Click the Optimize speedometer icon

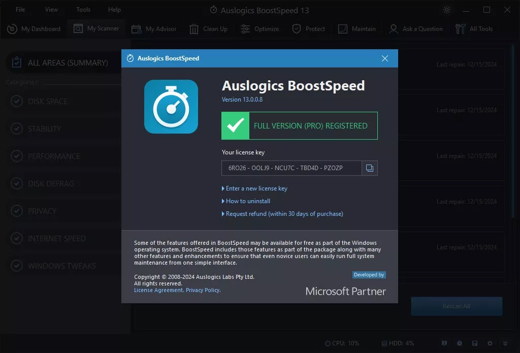click(245, 28)
